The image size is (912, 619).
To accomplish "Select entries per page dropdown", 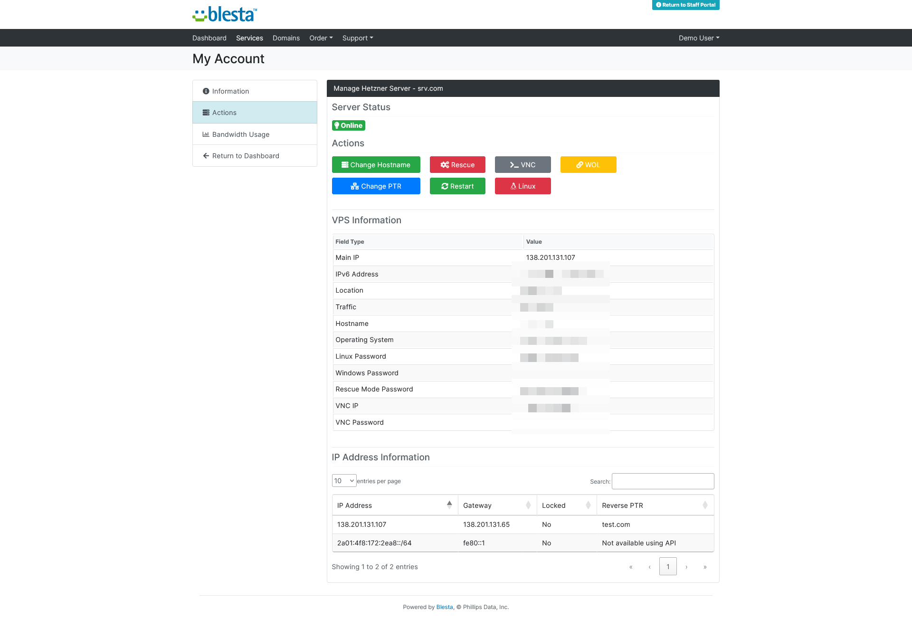I will 343,481.
